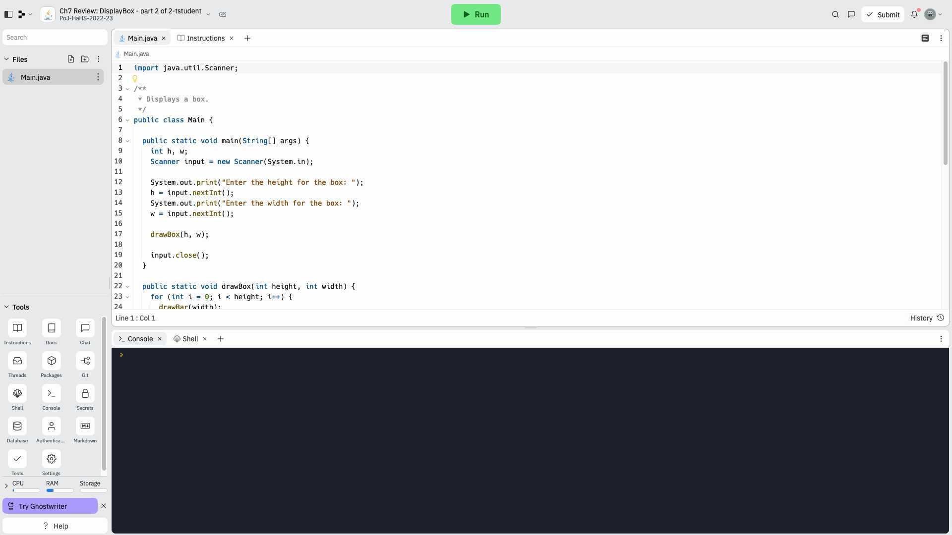Image resolution: width=952 pixels, height=535 pixels.
Task: Open the Database tool
Action: (17, 427)
